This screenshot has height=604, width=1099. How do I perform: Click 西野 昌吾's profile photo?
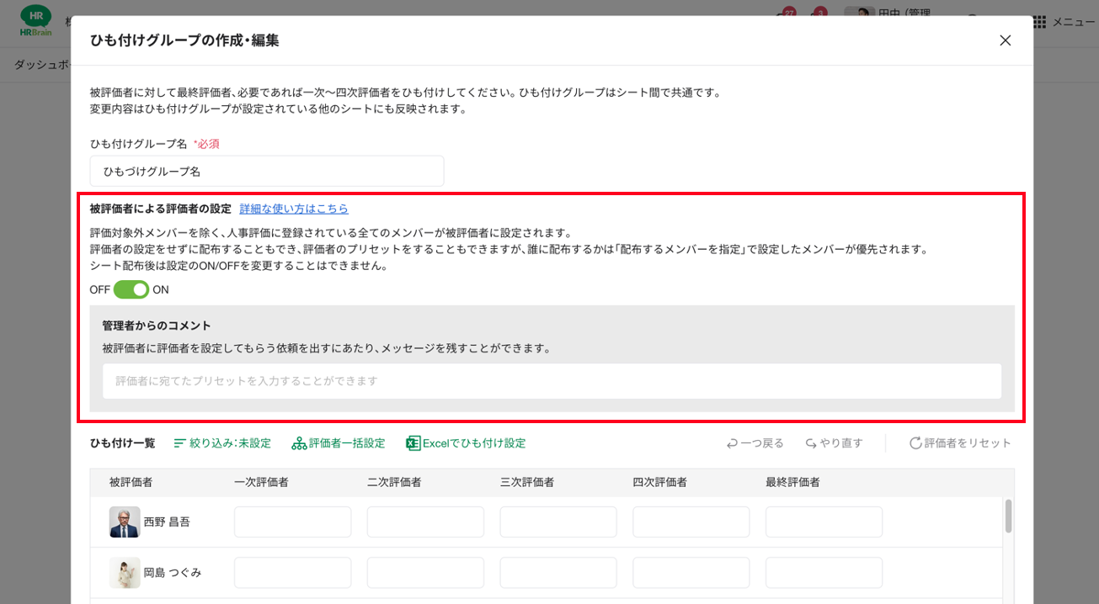coord(125,522)
